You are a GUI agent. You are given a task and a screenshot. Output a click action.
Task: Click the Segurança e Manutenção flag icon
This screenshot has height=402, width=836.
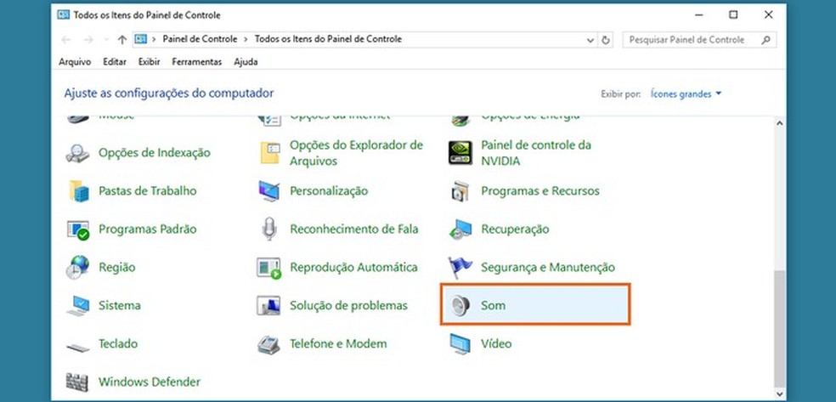pyautogui.click(x=460, y=268)
